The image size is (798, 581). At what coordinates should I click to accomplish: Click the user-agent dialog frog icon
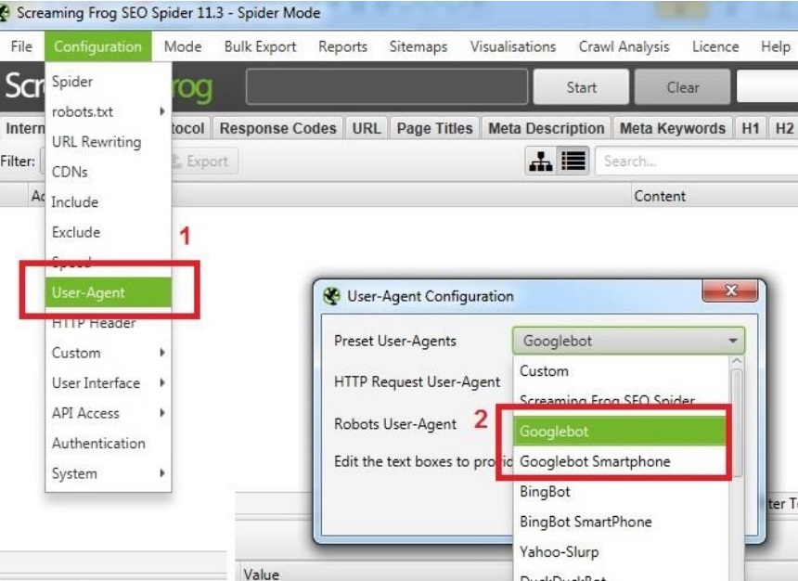(x=332, y=296)
